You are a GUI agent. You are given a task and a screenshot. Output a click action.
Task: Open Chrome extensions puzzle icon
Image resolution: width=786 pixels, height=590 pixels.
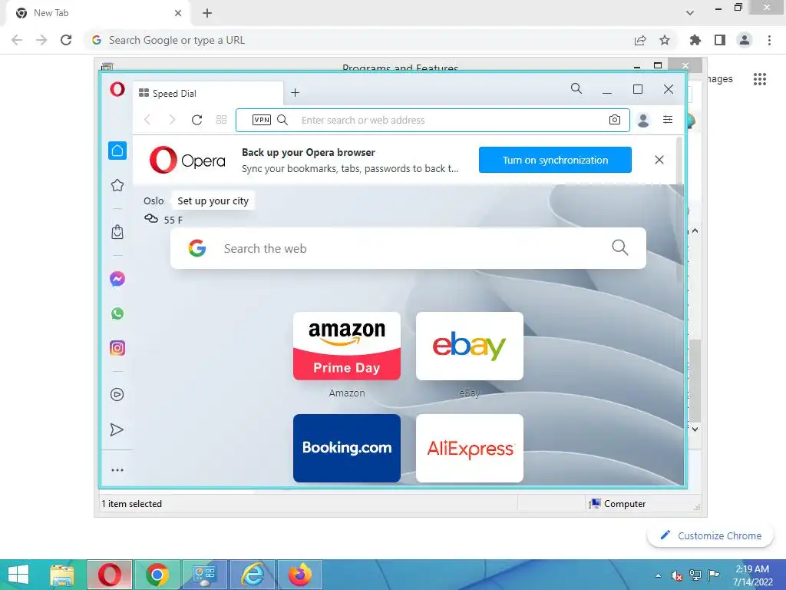[695, 40]
